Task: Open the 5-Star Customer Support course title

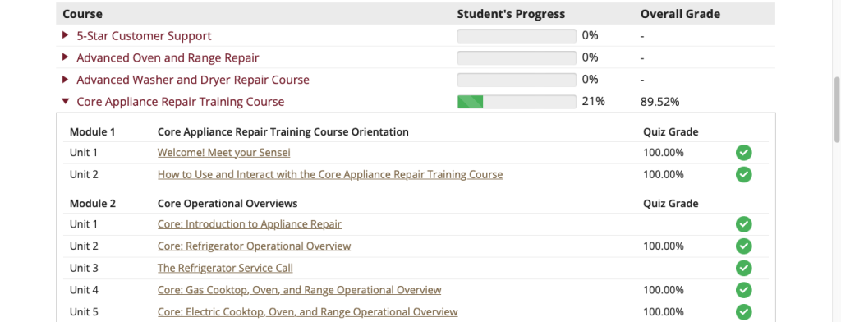Action: pyautogui.click(x=144, y=36)
